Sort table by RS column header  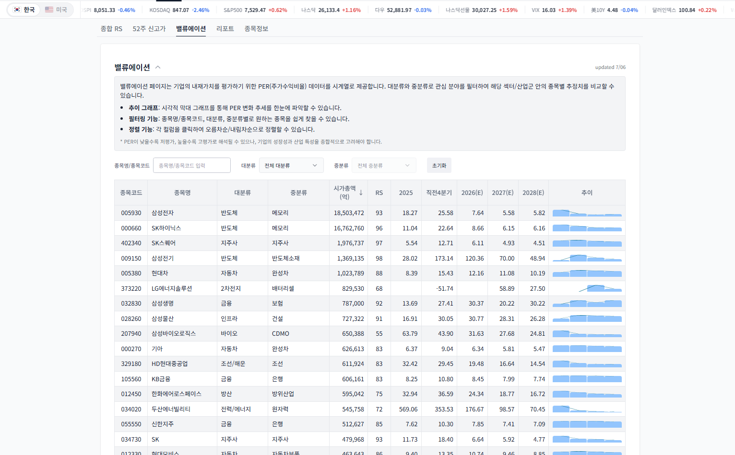[x=379, y=193]
